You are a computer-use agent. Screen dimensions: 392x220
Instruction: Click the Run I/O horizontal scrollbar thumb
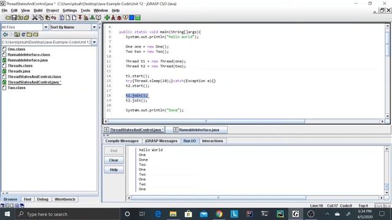pyautogui.click(x=218, y=198)
